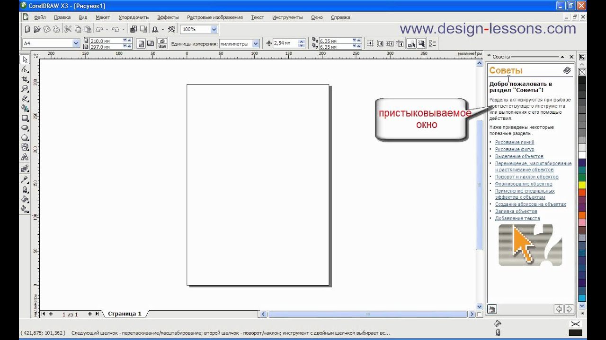606x340 pixels.
Task: Toggle set default or current page size
Action: coord(162,43)
